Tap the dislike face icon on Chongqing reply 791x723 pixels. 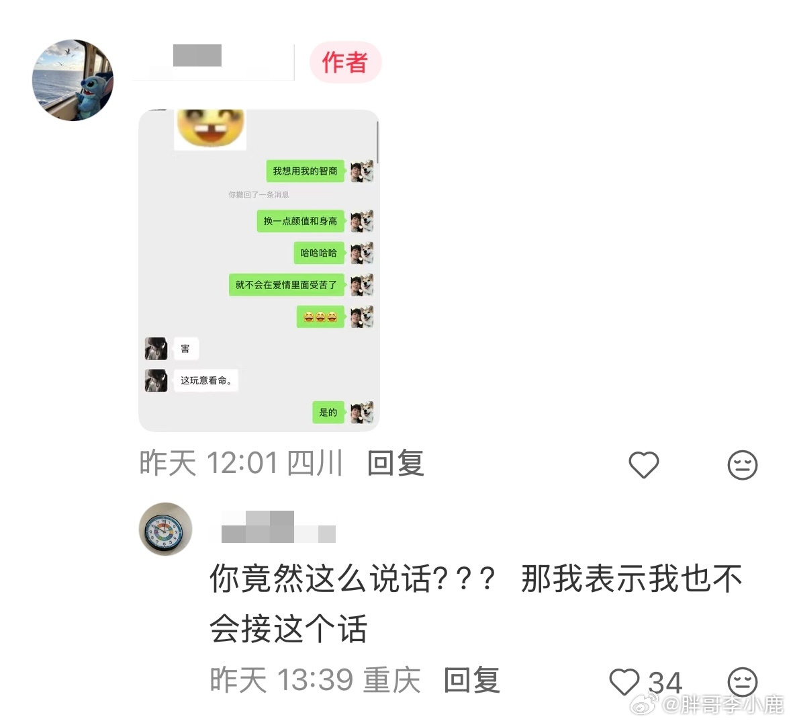tap(743, 681)
